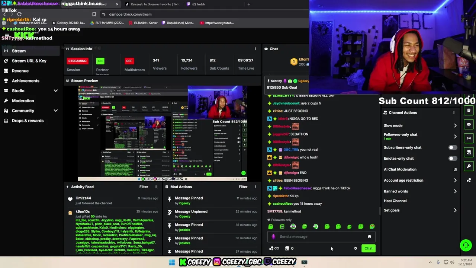Screen dimensions: 476x268
Task: Click the browser address bar URL
Action: 130,14
